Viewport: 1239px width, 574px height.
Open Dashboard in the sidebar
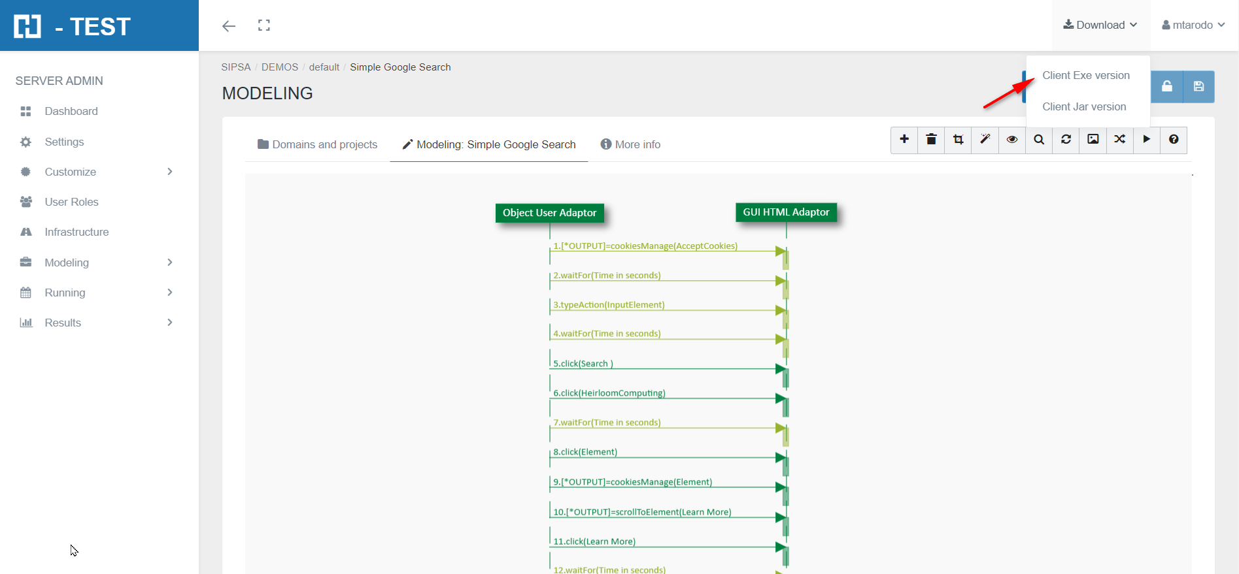(x=71, y=111)
